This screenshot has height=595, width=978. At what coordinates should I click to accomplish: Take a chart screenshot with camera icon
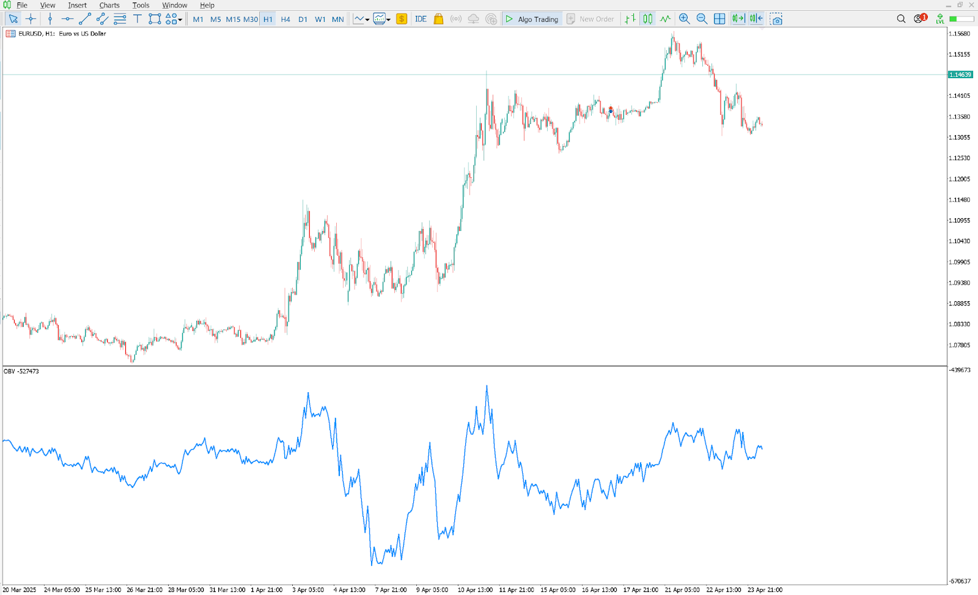click(x=776, y=19)
